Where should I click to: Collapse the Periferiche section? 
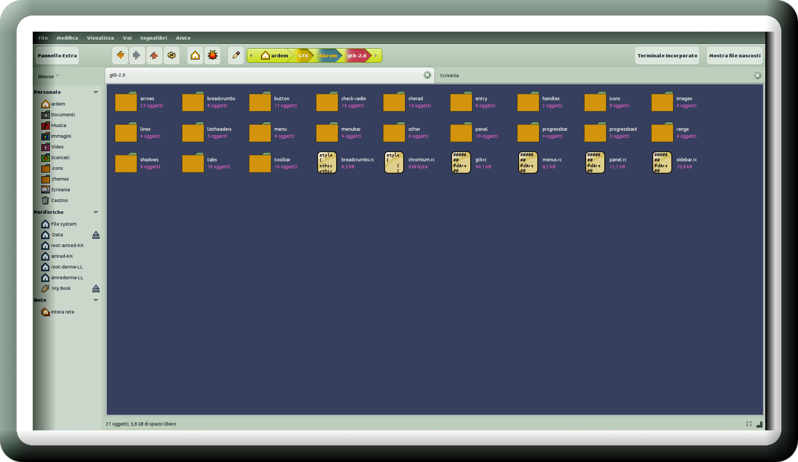pos(96,212)
